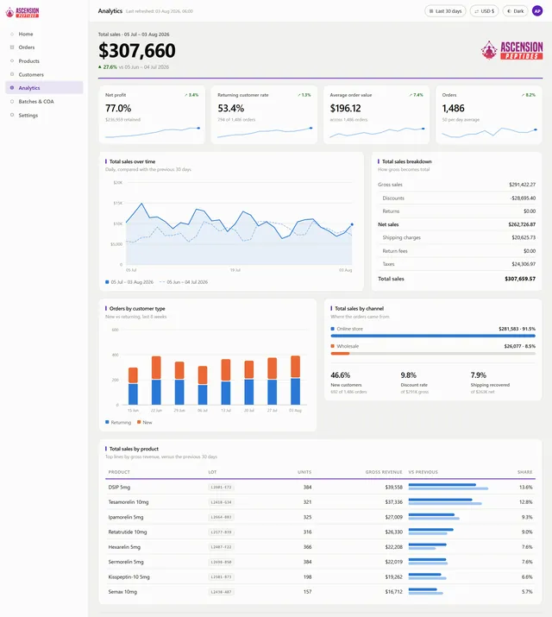Click the 7.4% trend arrow on Average order value card
The image size is (552, 617).
[x=416, y=95]
